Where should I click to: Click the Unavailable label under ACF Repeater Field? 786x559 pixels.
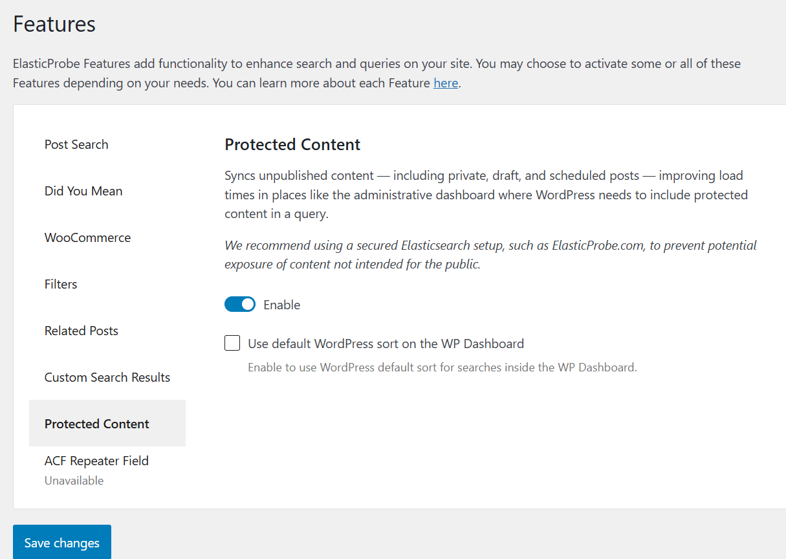74,480
